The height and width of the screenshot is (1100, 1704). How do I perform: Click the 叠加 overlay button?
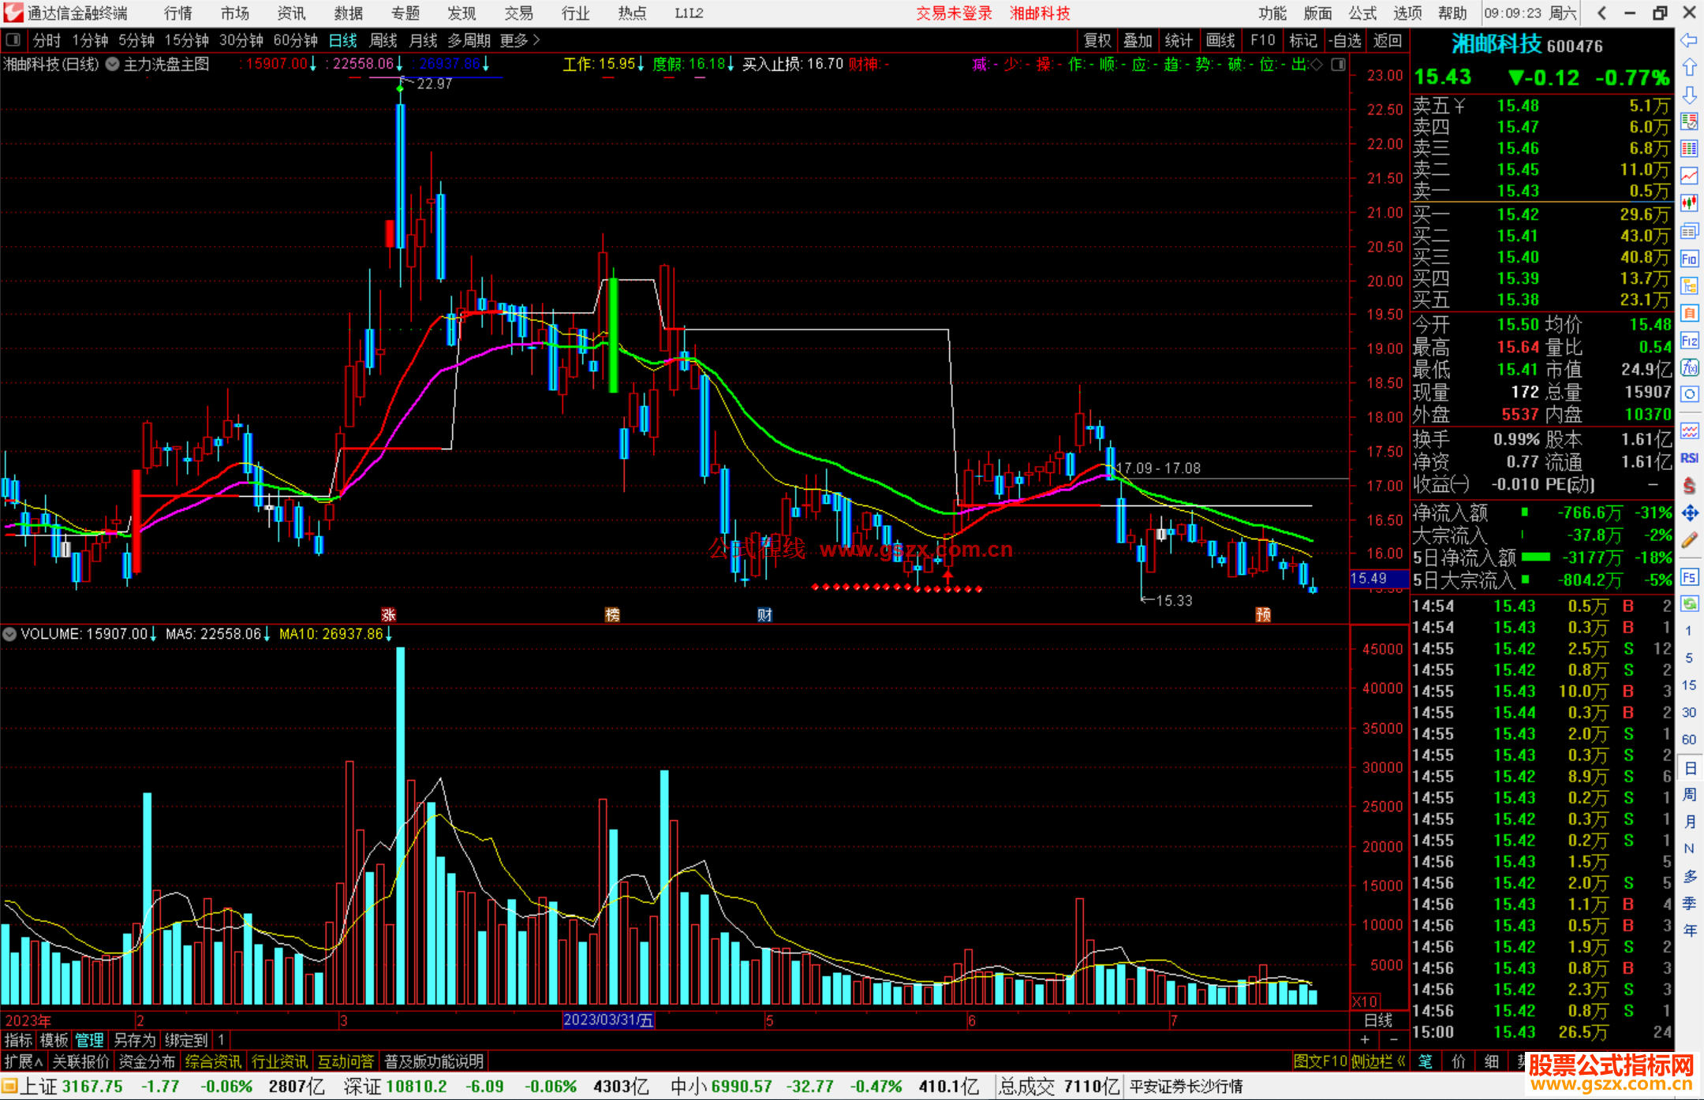point(1138,40)
